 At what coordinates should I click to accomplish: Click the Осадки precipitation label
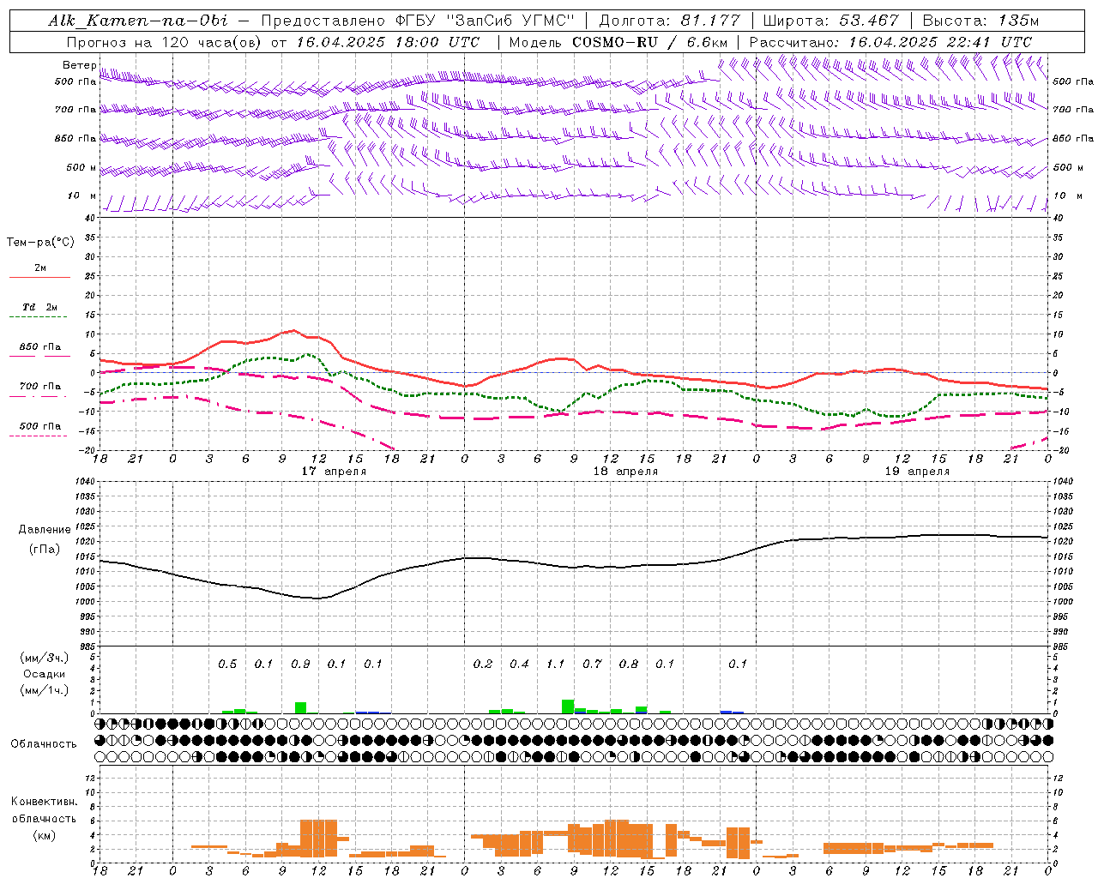pos(45,674)
